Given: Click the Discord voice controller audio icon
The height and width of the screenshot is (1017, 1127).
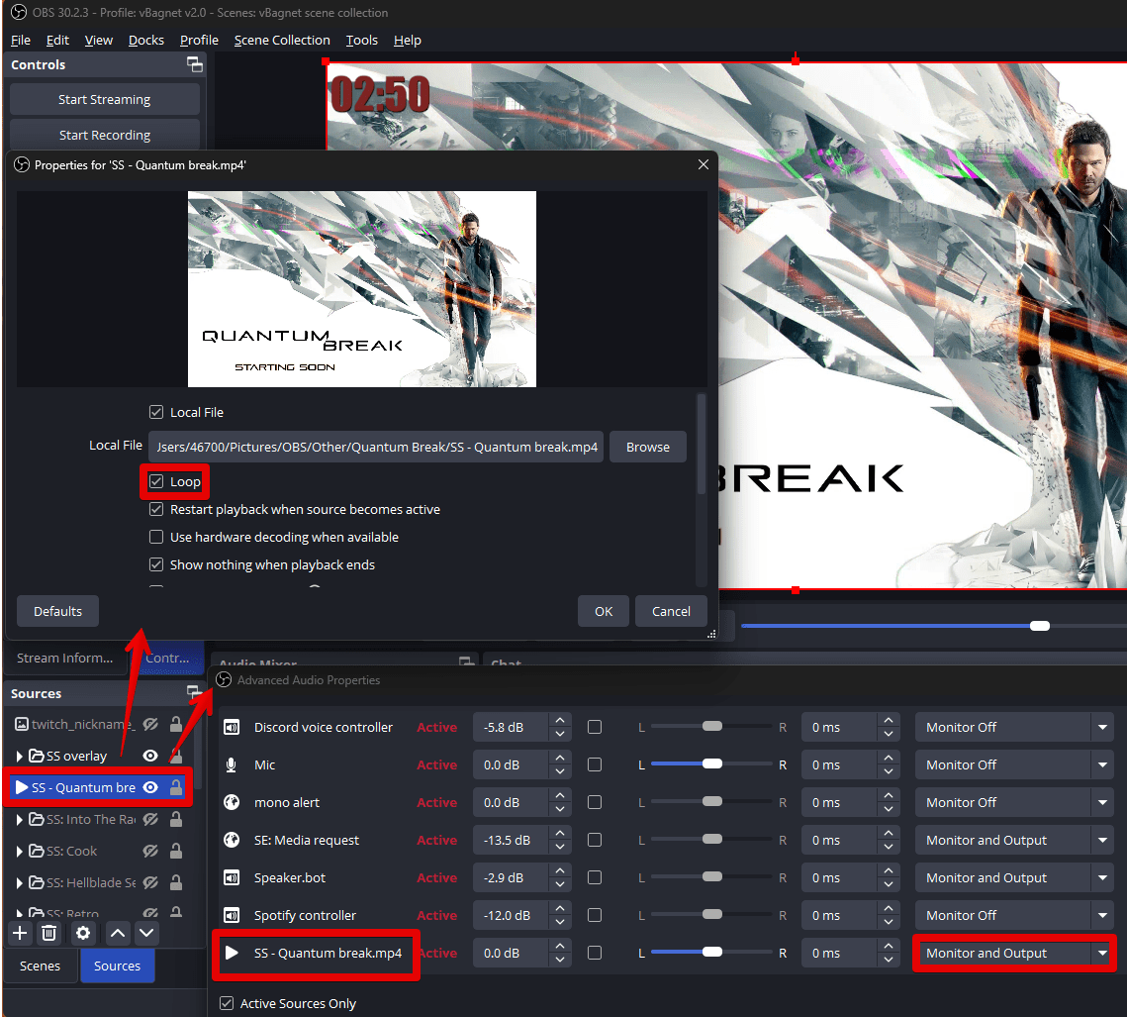Looking at the screenshot, I should (232, 727).
